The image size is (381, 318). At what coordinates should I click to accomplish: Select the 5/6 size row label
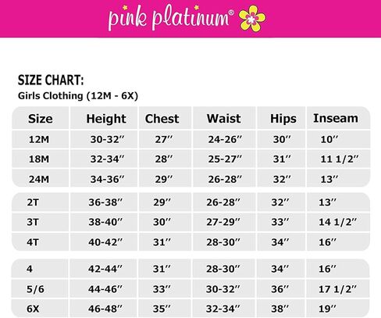[x=35, y=289]
